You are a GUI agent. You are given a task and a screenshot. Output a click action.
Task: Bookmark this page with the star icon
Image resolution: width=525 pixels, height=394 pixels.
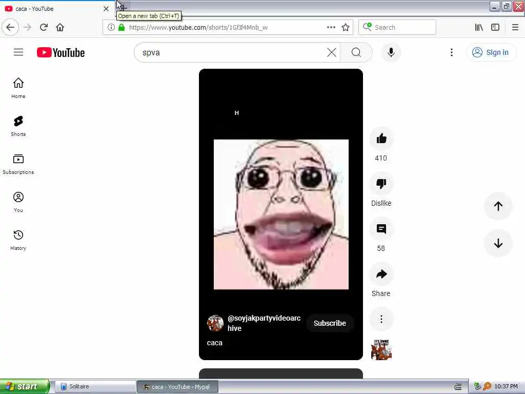coord(346,28)
